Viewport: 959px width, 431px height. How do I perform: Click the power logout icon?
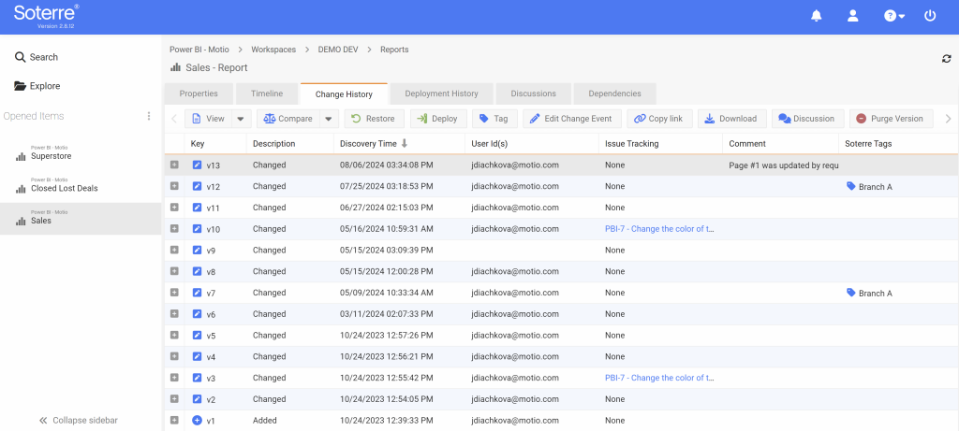[x=930, y=16]
